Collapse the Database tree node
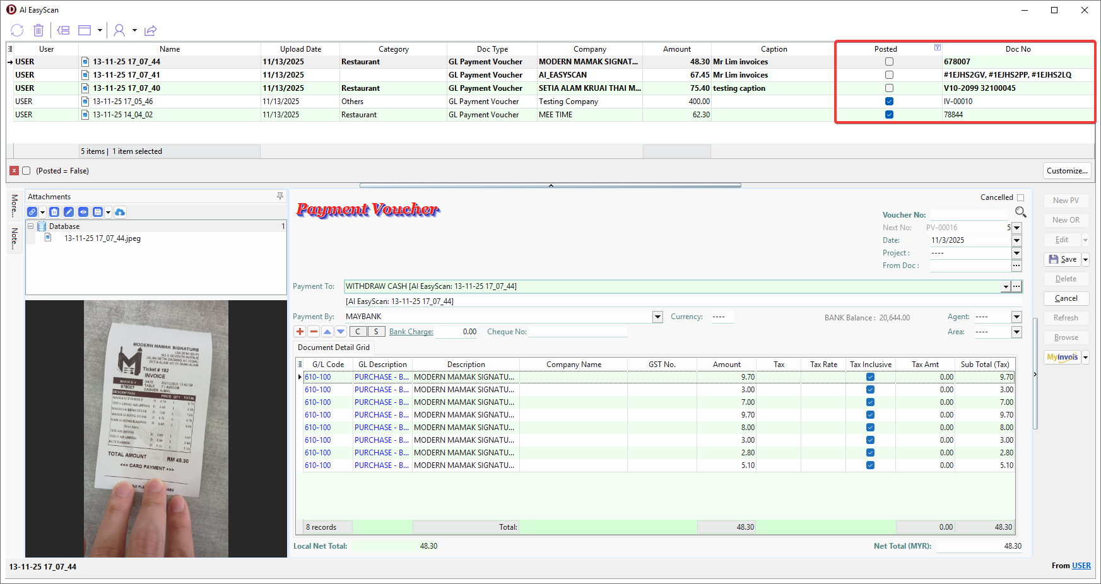This screenshot has width=1101, height=584. pos(30,226)
